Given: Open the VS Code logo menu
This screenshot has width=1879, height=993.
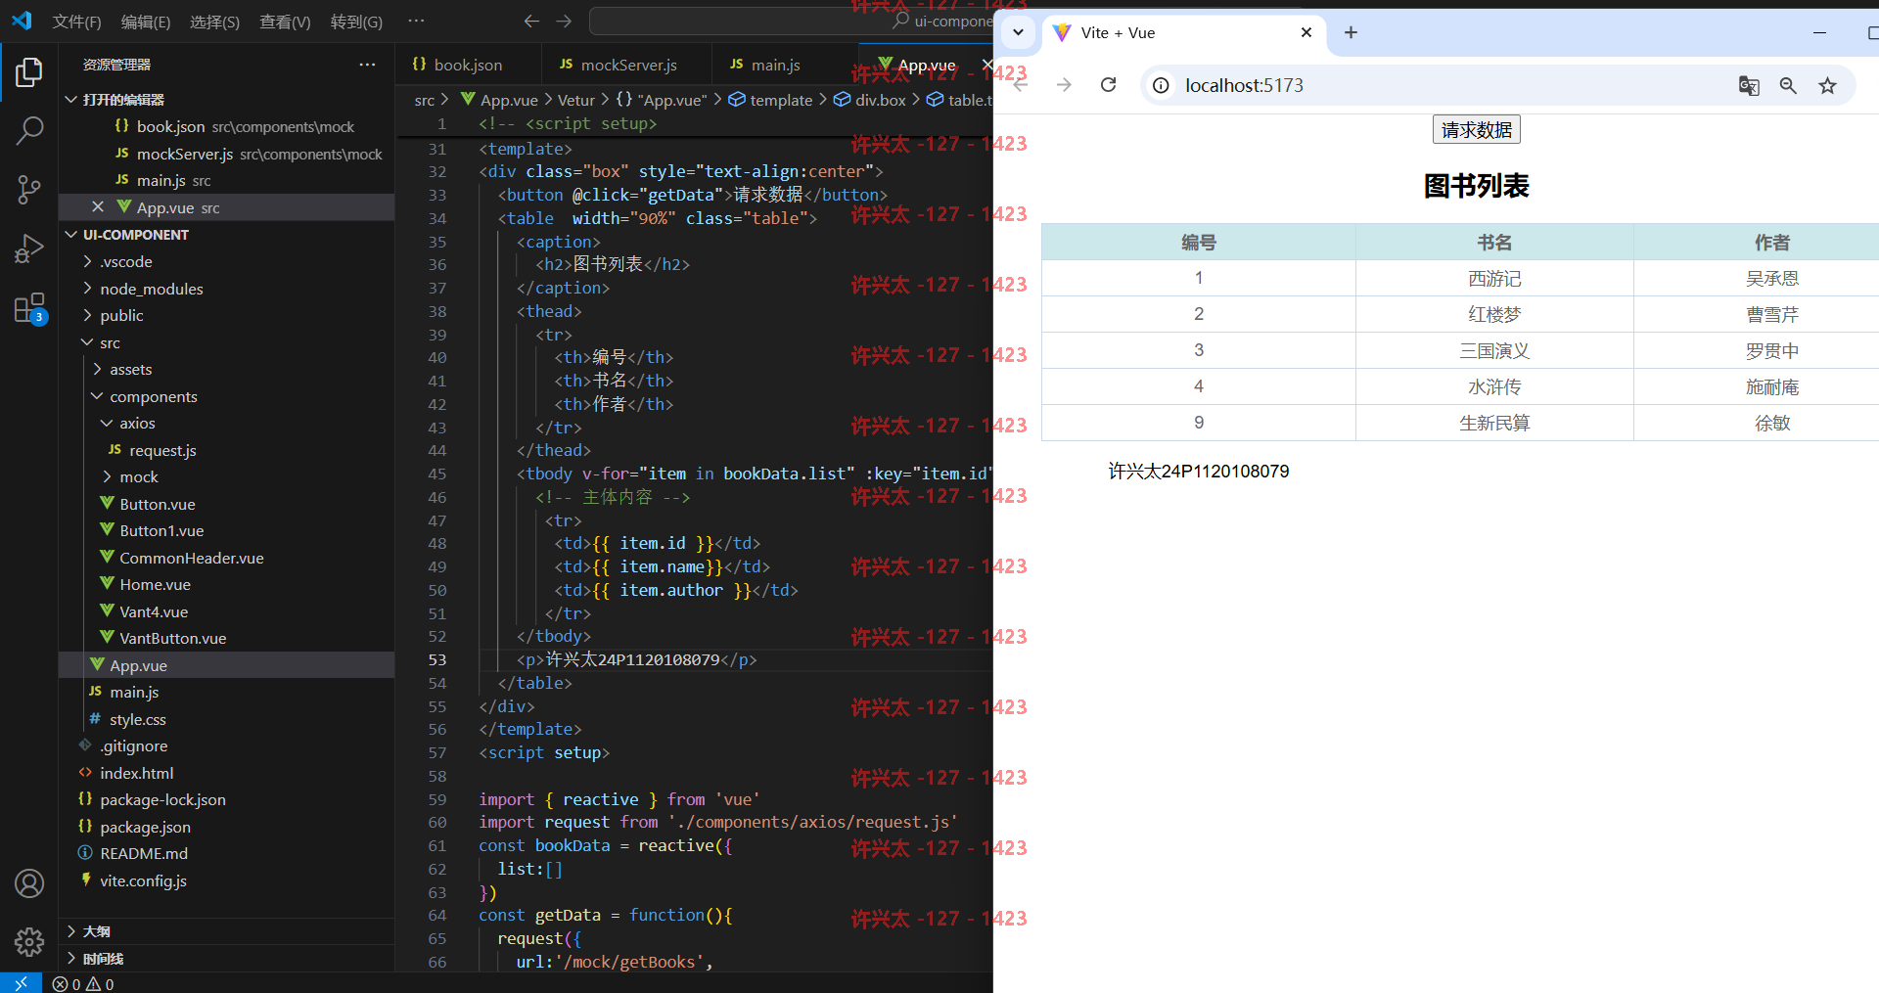Looking at the screenshot, I should 22,21.
